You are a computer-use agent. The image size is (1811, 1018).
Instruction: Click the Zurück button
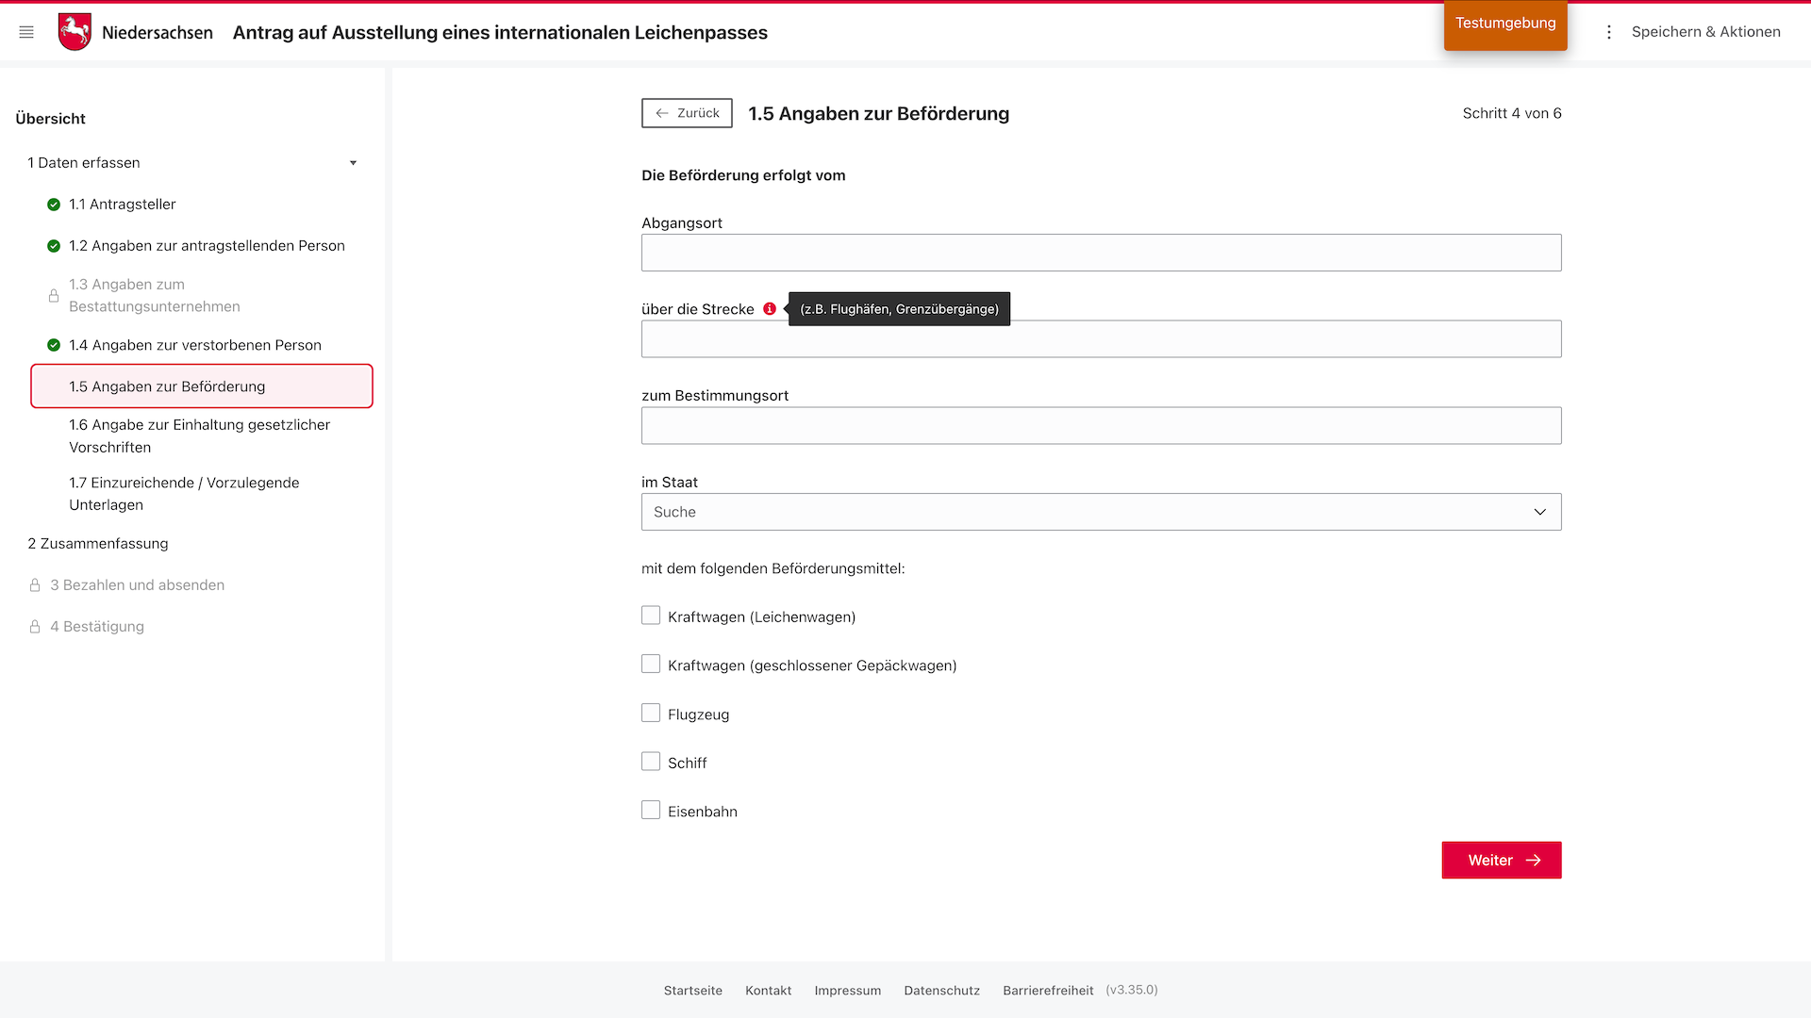(x=687, y=113)
